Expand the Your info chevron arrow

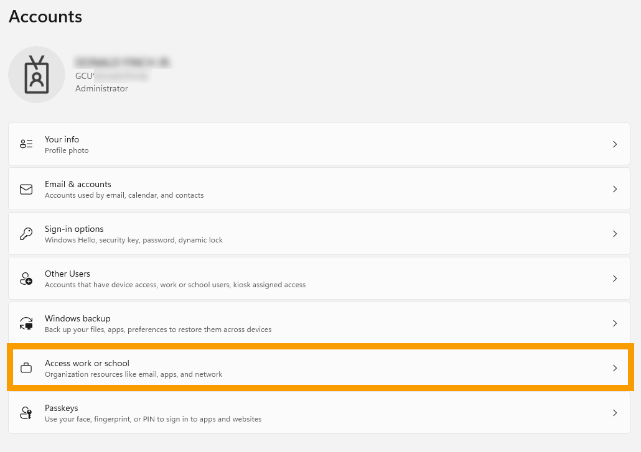[614, 144]
